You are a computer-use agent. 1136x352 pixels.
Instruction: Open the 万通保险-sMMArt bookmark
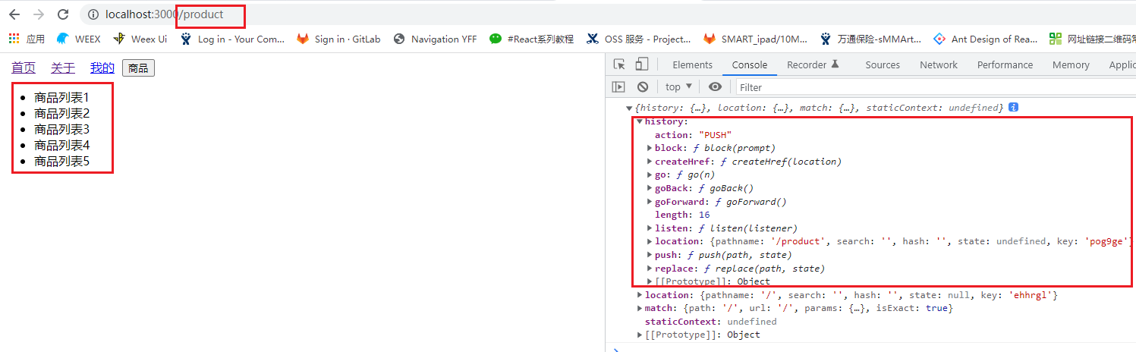(x=870, y=39)
